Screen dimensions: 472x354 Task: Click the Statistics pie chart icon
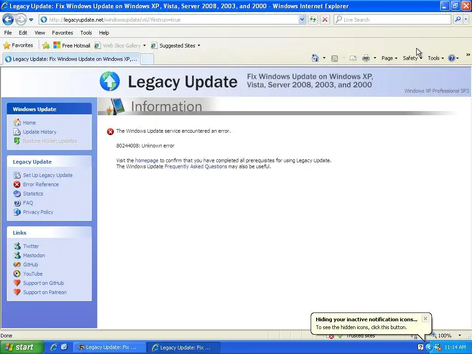(x=17, y=194)
